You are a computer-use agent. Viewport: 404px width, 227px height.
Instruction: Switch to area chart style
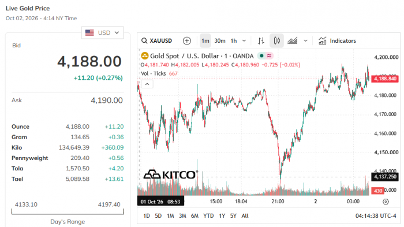coord(293,41)
